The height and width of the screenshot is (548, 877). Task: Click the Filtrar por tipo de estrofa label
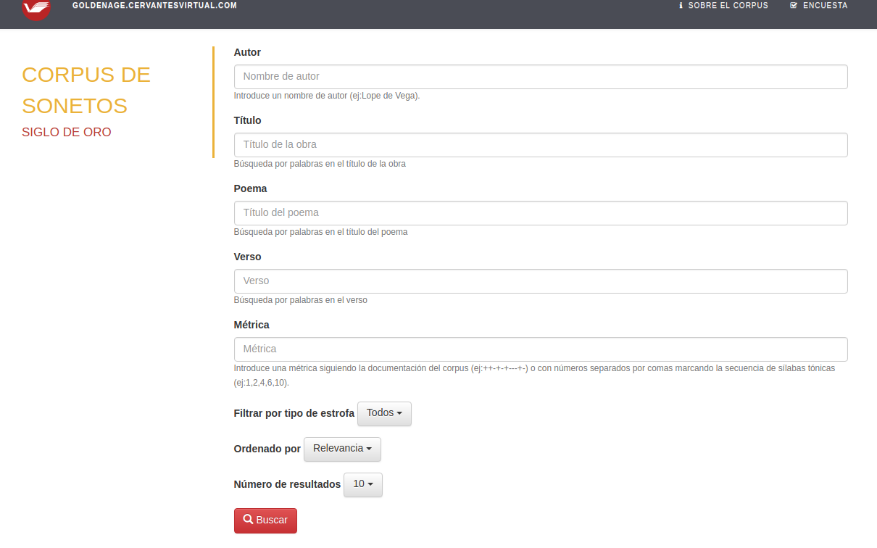tap(294, 413)
